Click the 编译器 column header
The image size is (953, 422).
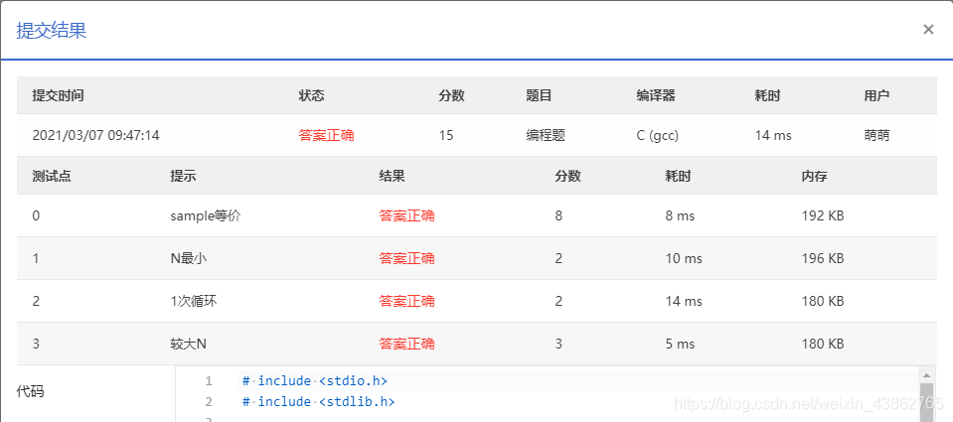[656, 95]
